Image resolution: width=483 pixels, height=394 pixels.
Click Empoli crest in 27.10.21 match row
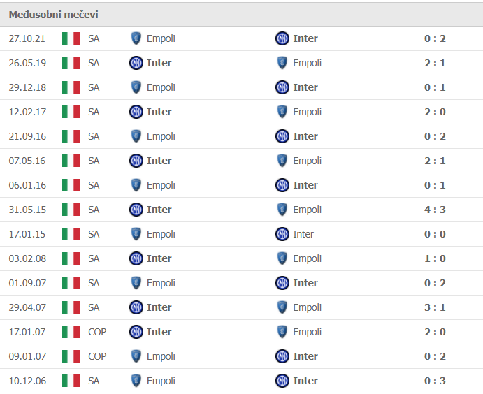pyautogui.click(x=136, y=38)
